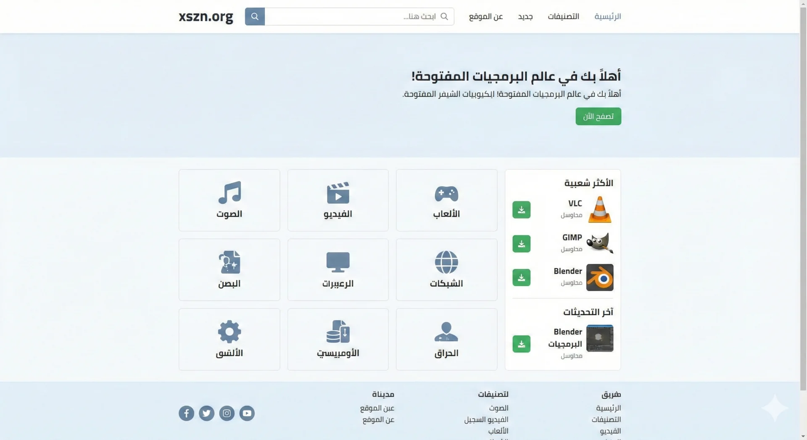Image resolution: width=807 pixels, height=440 pixels.
Task: Open the Instagram social icon
Action: [227, 413]
